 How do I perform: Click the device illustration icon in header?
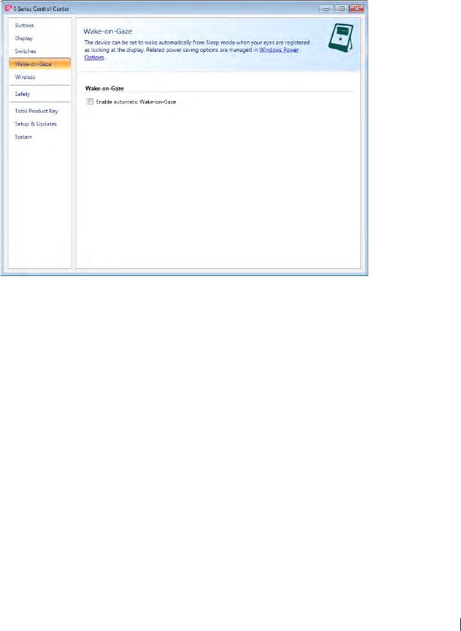click(x=342, y=38)
